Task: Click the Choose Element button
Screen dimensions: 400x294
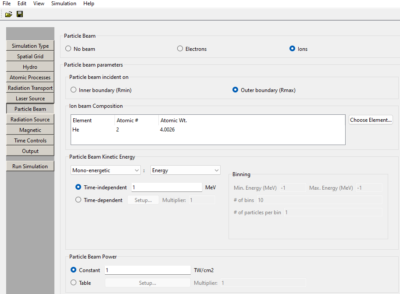Action: pos(371,120)
